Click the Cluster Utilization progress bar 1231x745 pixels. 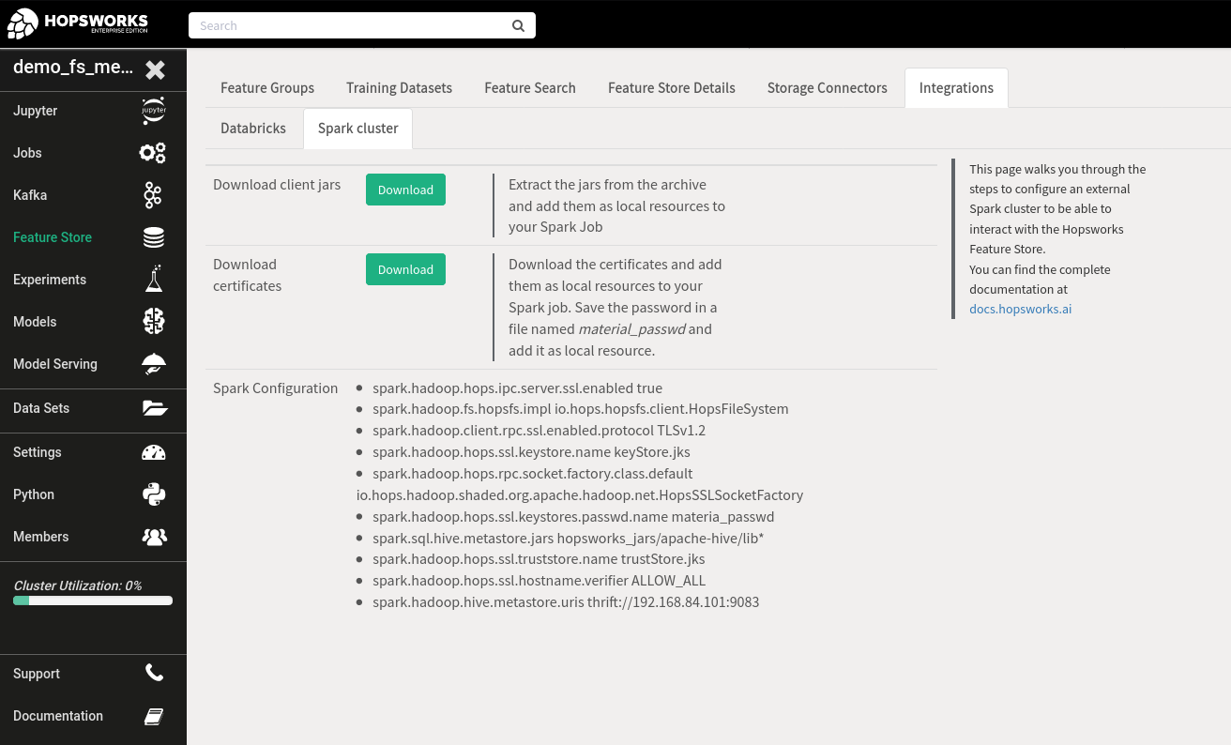click(92, 600)
